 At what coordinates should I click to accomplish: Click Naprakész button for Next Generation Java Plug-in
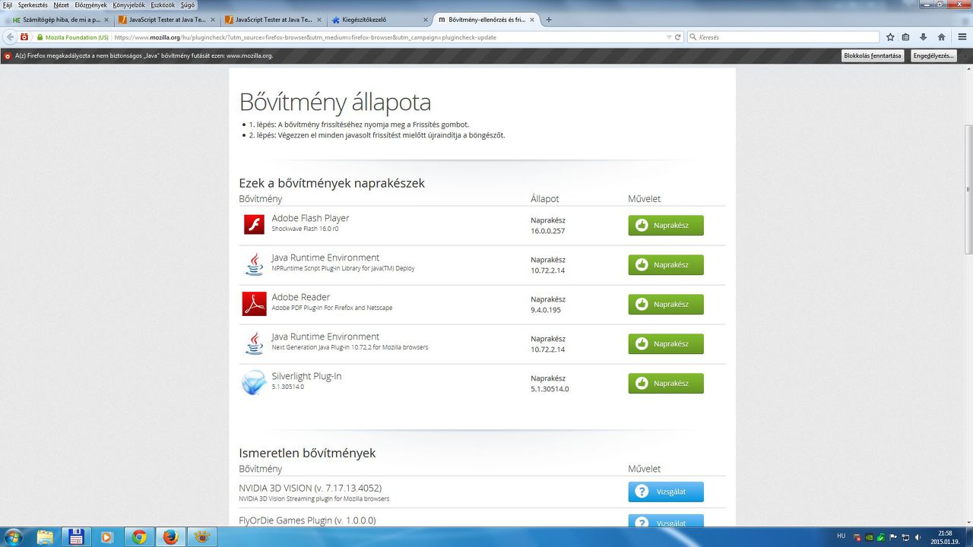666,343
